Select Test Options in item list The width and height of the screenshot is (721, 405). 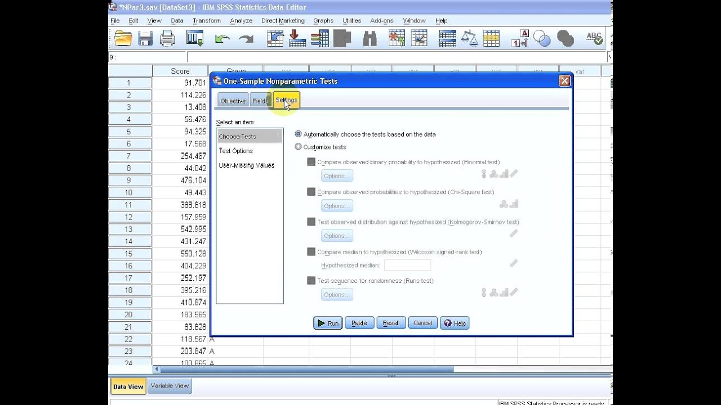250,151
